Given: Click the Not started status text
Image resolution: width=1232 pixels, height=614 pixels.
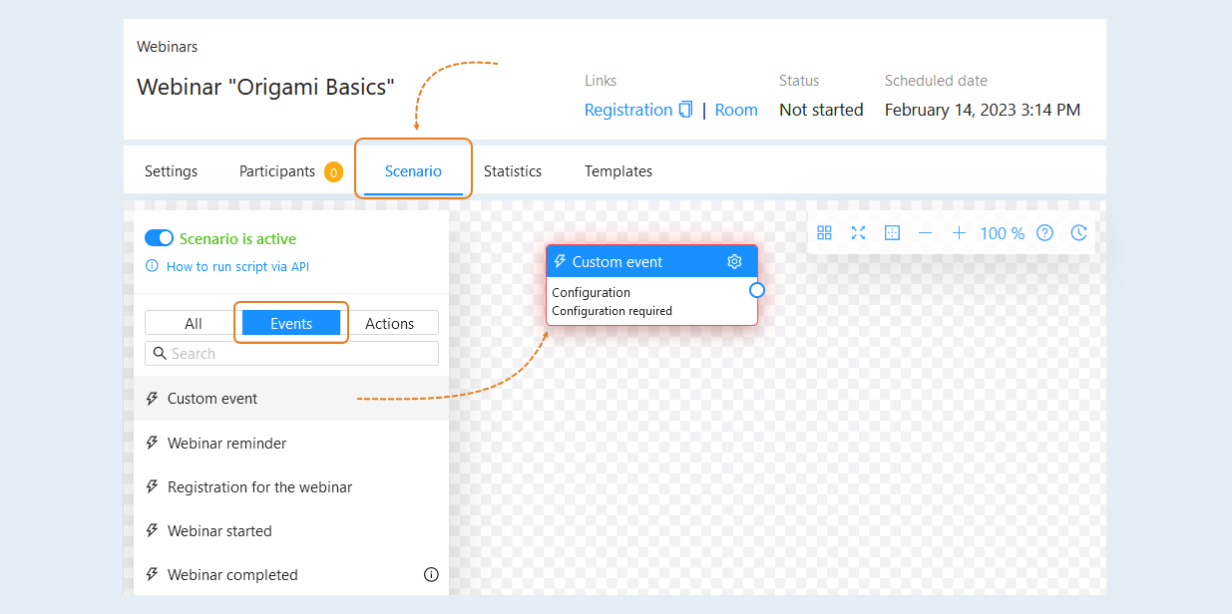Looking at the screenshot, I should (821, 110).
